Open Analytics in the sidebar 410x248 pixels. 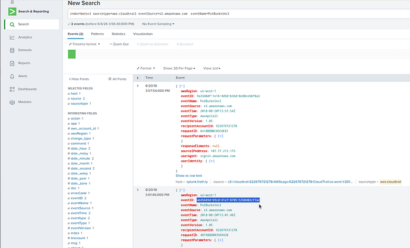pos(25,37)
